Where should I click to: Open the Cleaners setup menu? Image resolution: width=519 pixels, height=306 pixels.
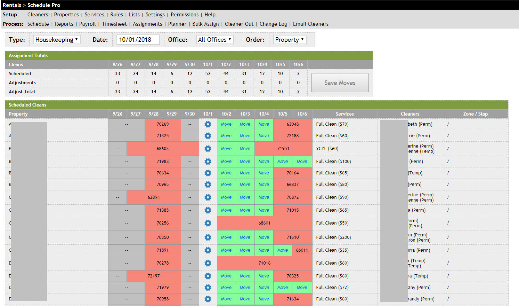[38, 15]
